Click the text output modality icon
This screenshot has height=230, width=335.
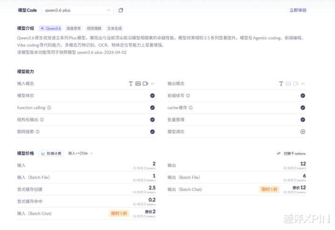281,83
